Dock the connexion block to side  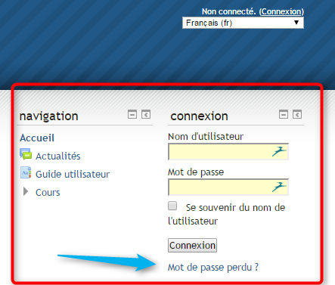pos(297,114)
